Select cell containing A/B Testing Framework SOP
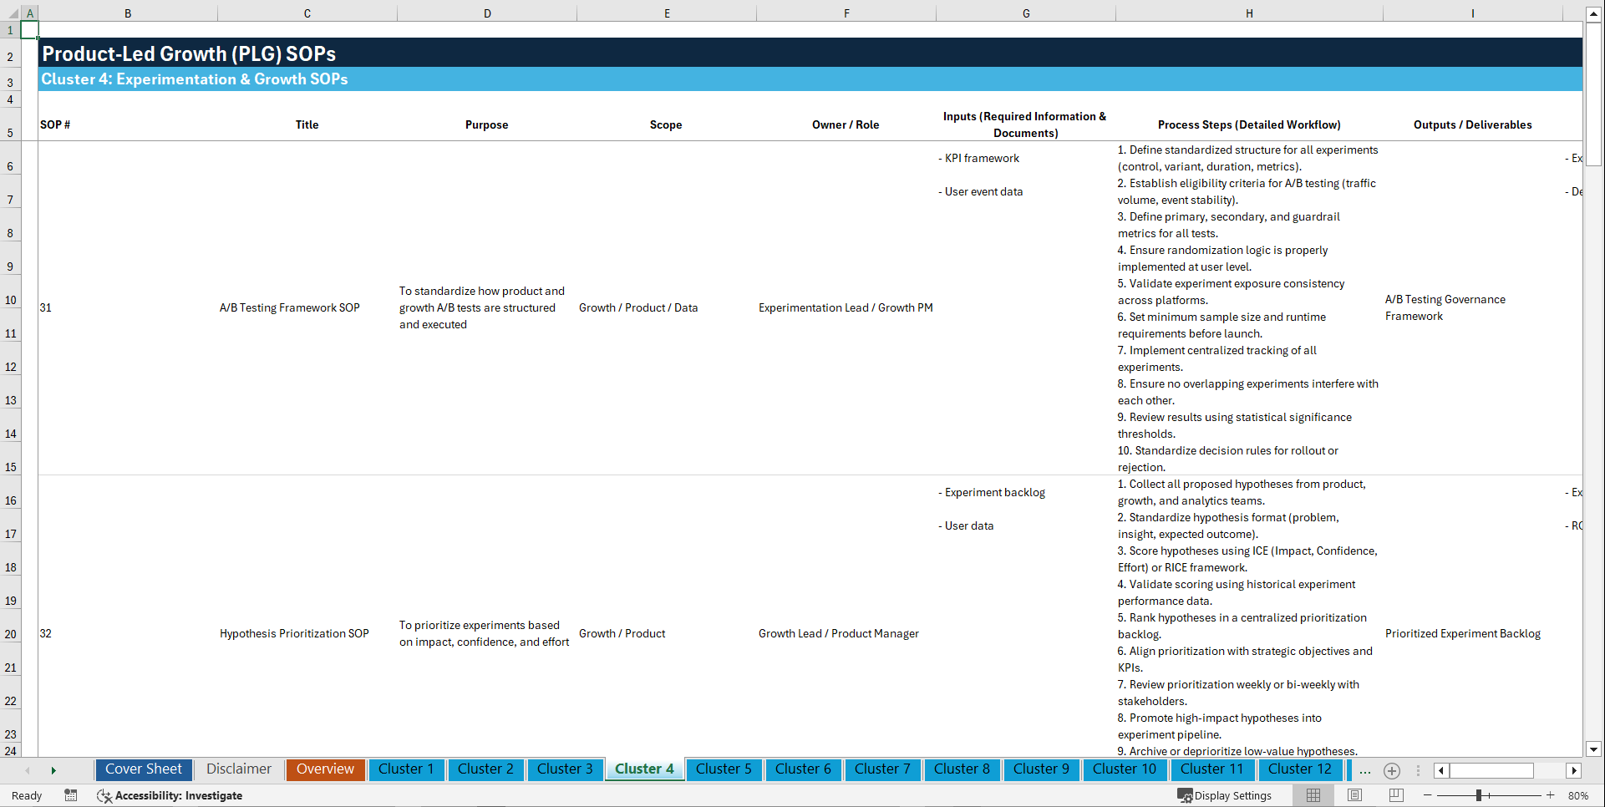This screenshot has width=1605, height=807. coord(290,307)
